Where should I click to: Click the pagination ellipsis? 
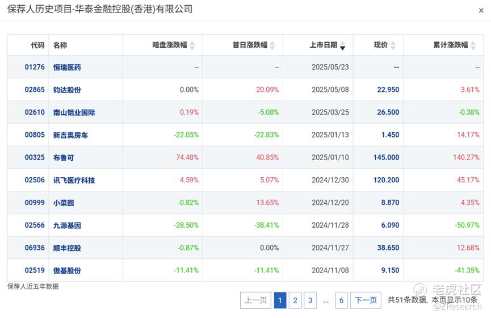[x=326, y=302]
